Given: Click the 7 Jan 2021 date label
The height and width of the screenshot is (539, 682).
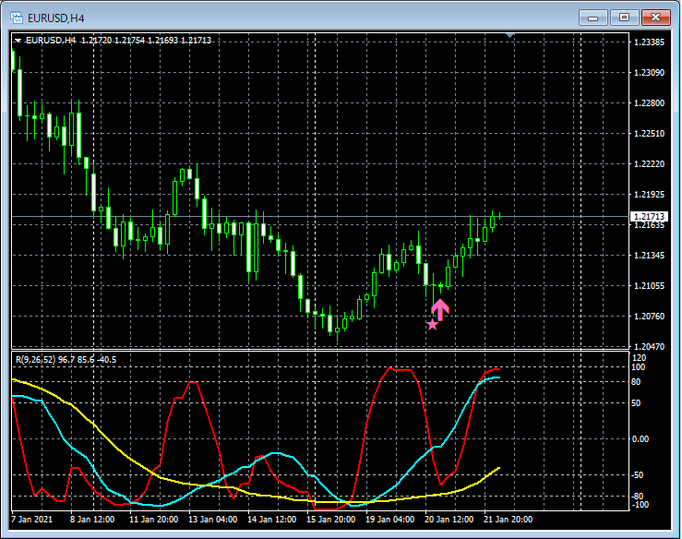Looking at the screenshot, I should [33, 519].
